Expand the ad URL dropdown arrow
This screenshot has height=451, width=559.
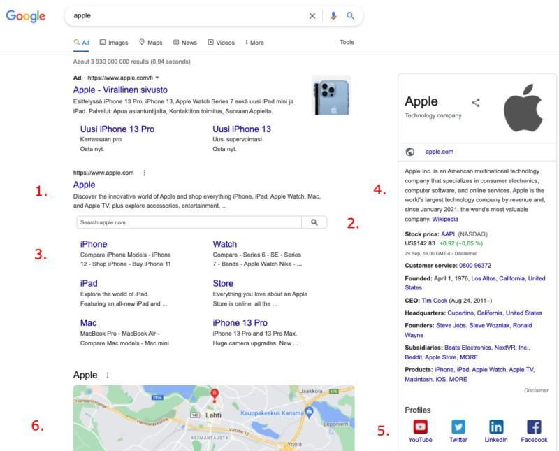point(157,78)
